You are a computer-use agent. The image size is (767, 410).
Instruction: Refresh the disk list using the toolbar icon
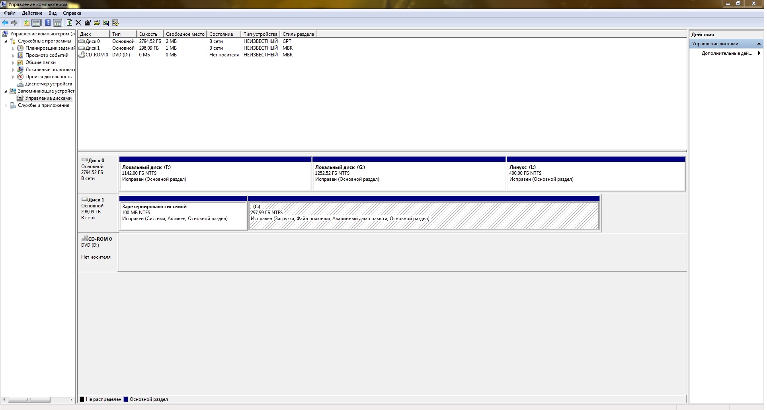(69, 23)
